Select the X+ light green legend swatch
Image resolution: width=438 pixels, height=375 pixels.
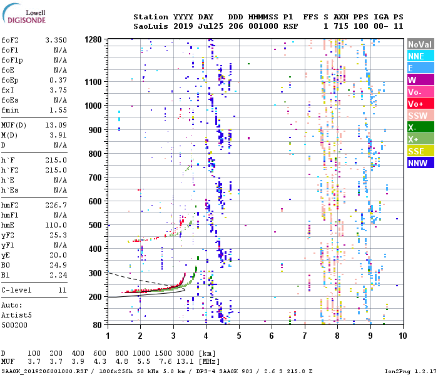coord(420,139)
